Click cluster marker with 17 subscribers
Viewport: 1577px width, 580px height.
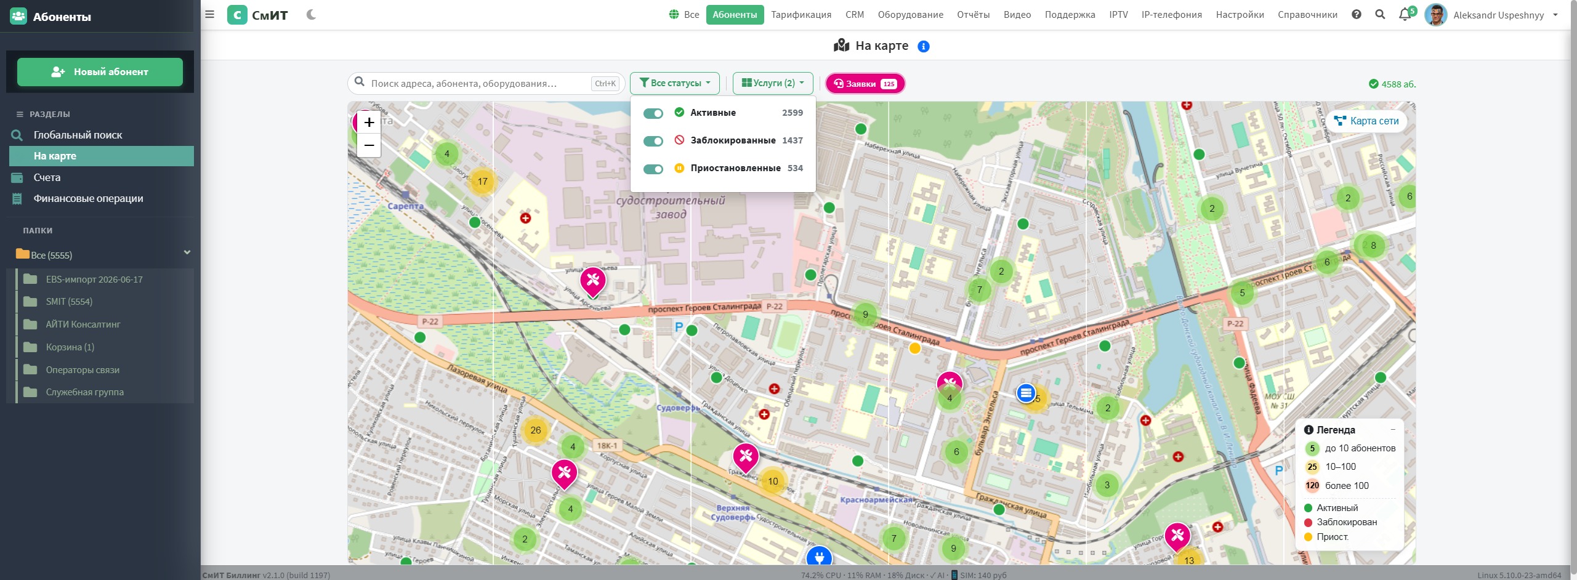pos(482,182)
